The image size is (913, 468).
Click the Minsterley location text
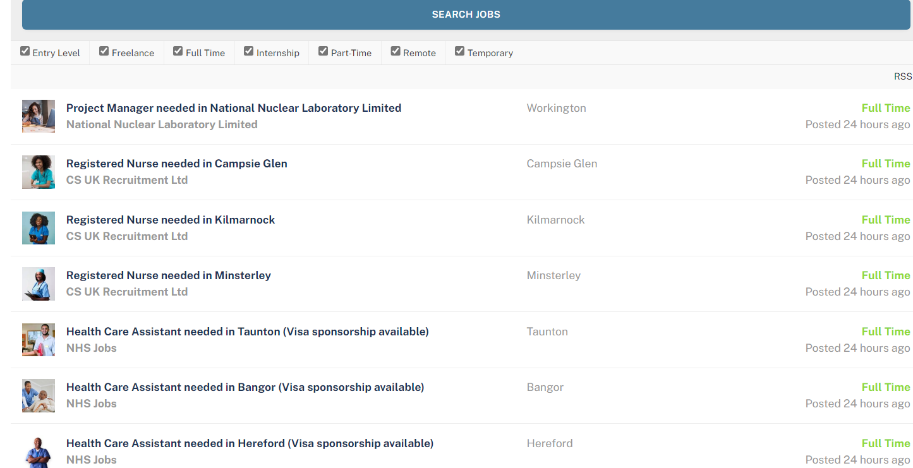553,275
